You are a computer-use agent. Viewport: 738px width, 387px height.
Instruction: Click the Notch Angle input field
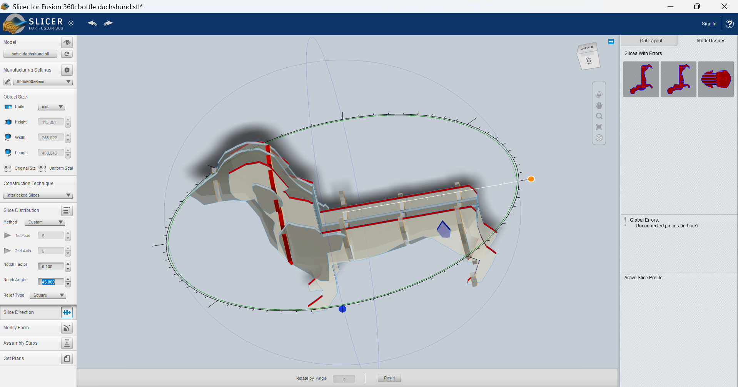tap(51, 282)
